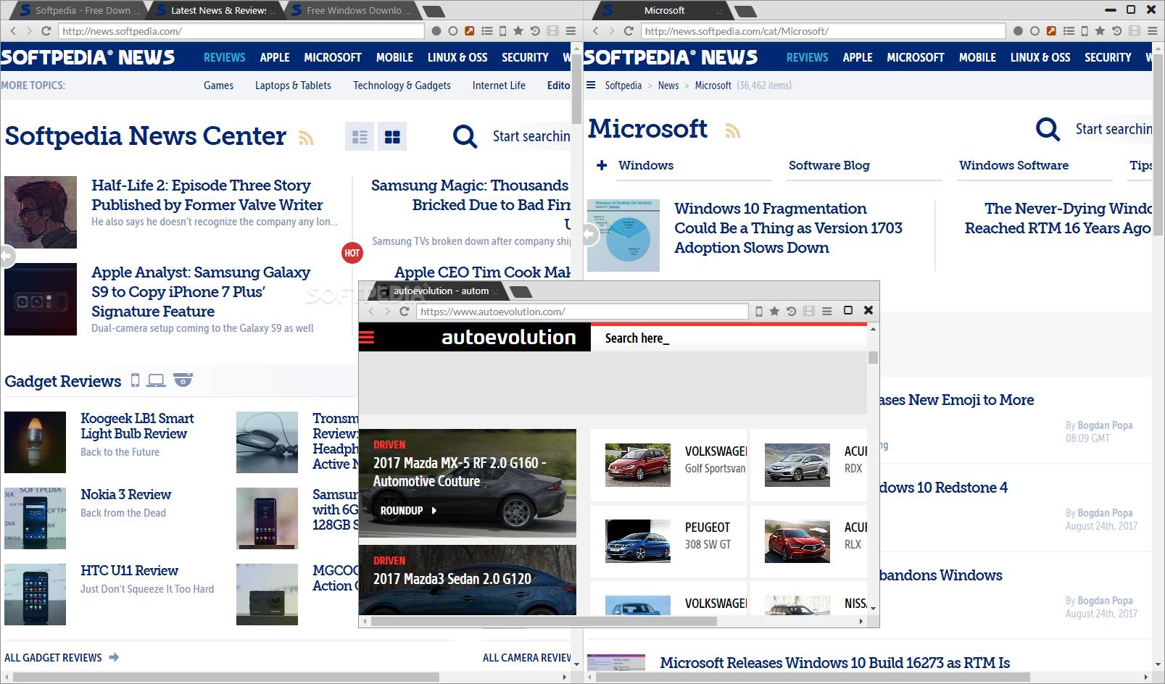Image resolution: width=1165 pixels, height=684 pixels.
Task: Open 2017 Mazda MX-5 RF ROUNDUP link
Action: [408, 510]
